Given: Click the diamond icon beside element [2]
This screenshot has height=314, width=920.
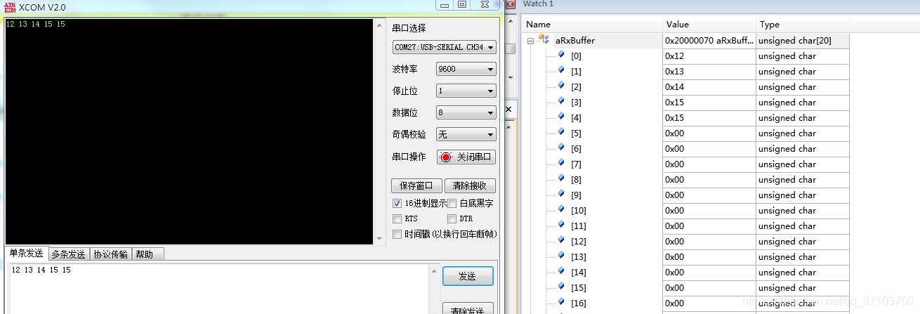Looking at the screenshot, I should pyautogui.click(x=561, y=86).
